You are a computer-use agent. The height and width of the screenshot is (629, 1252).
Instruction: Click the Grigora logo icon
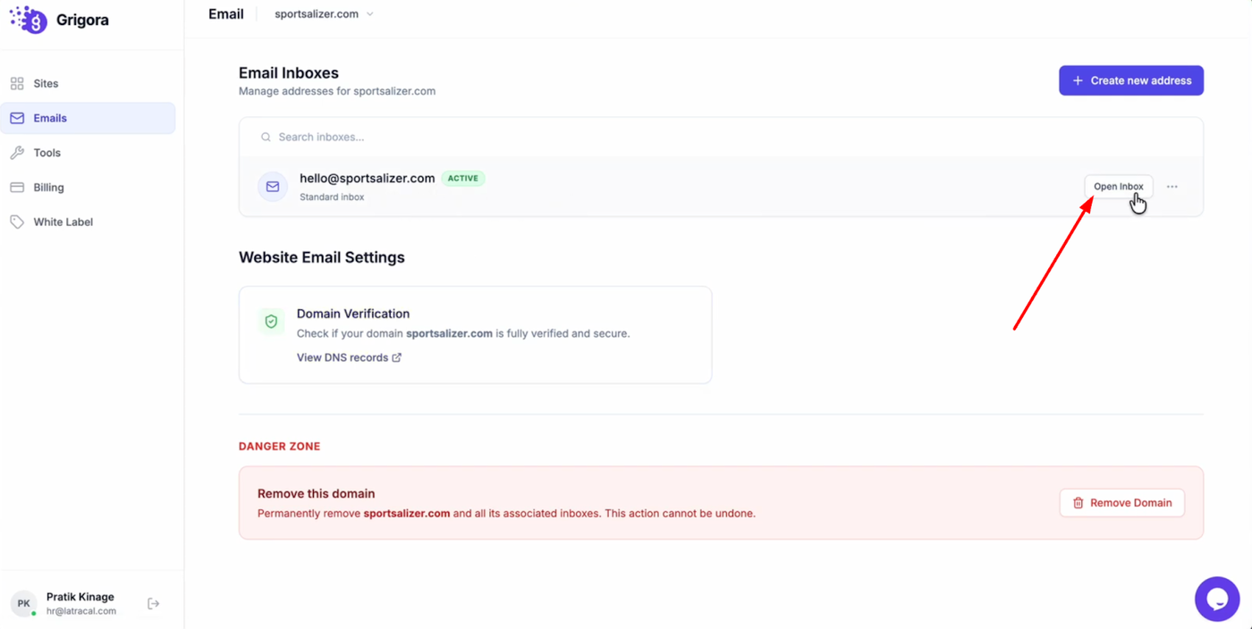(x=28, y=20)
